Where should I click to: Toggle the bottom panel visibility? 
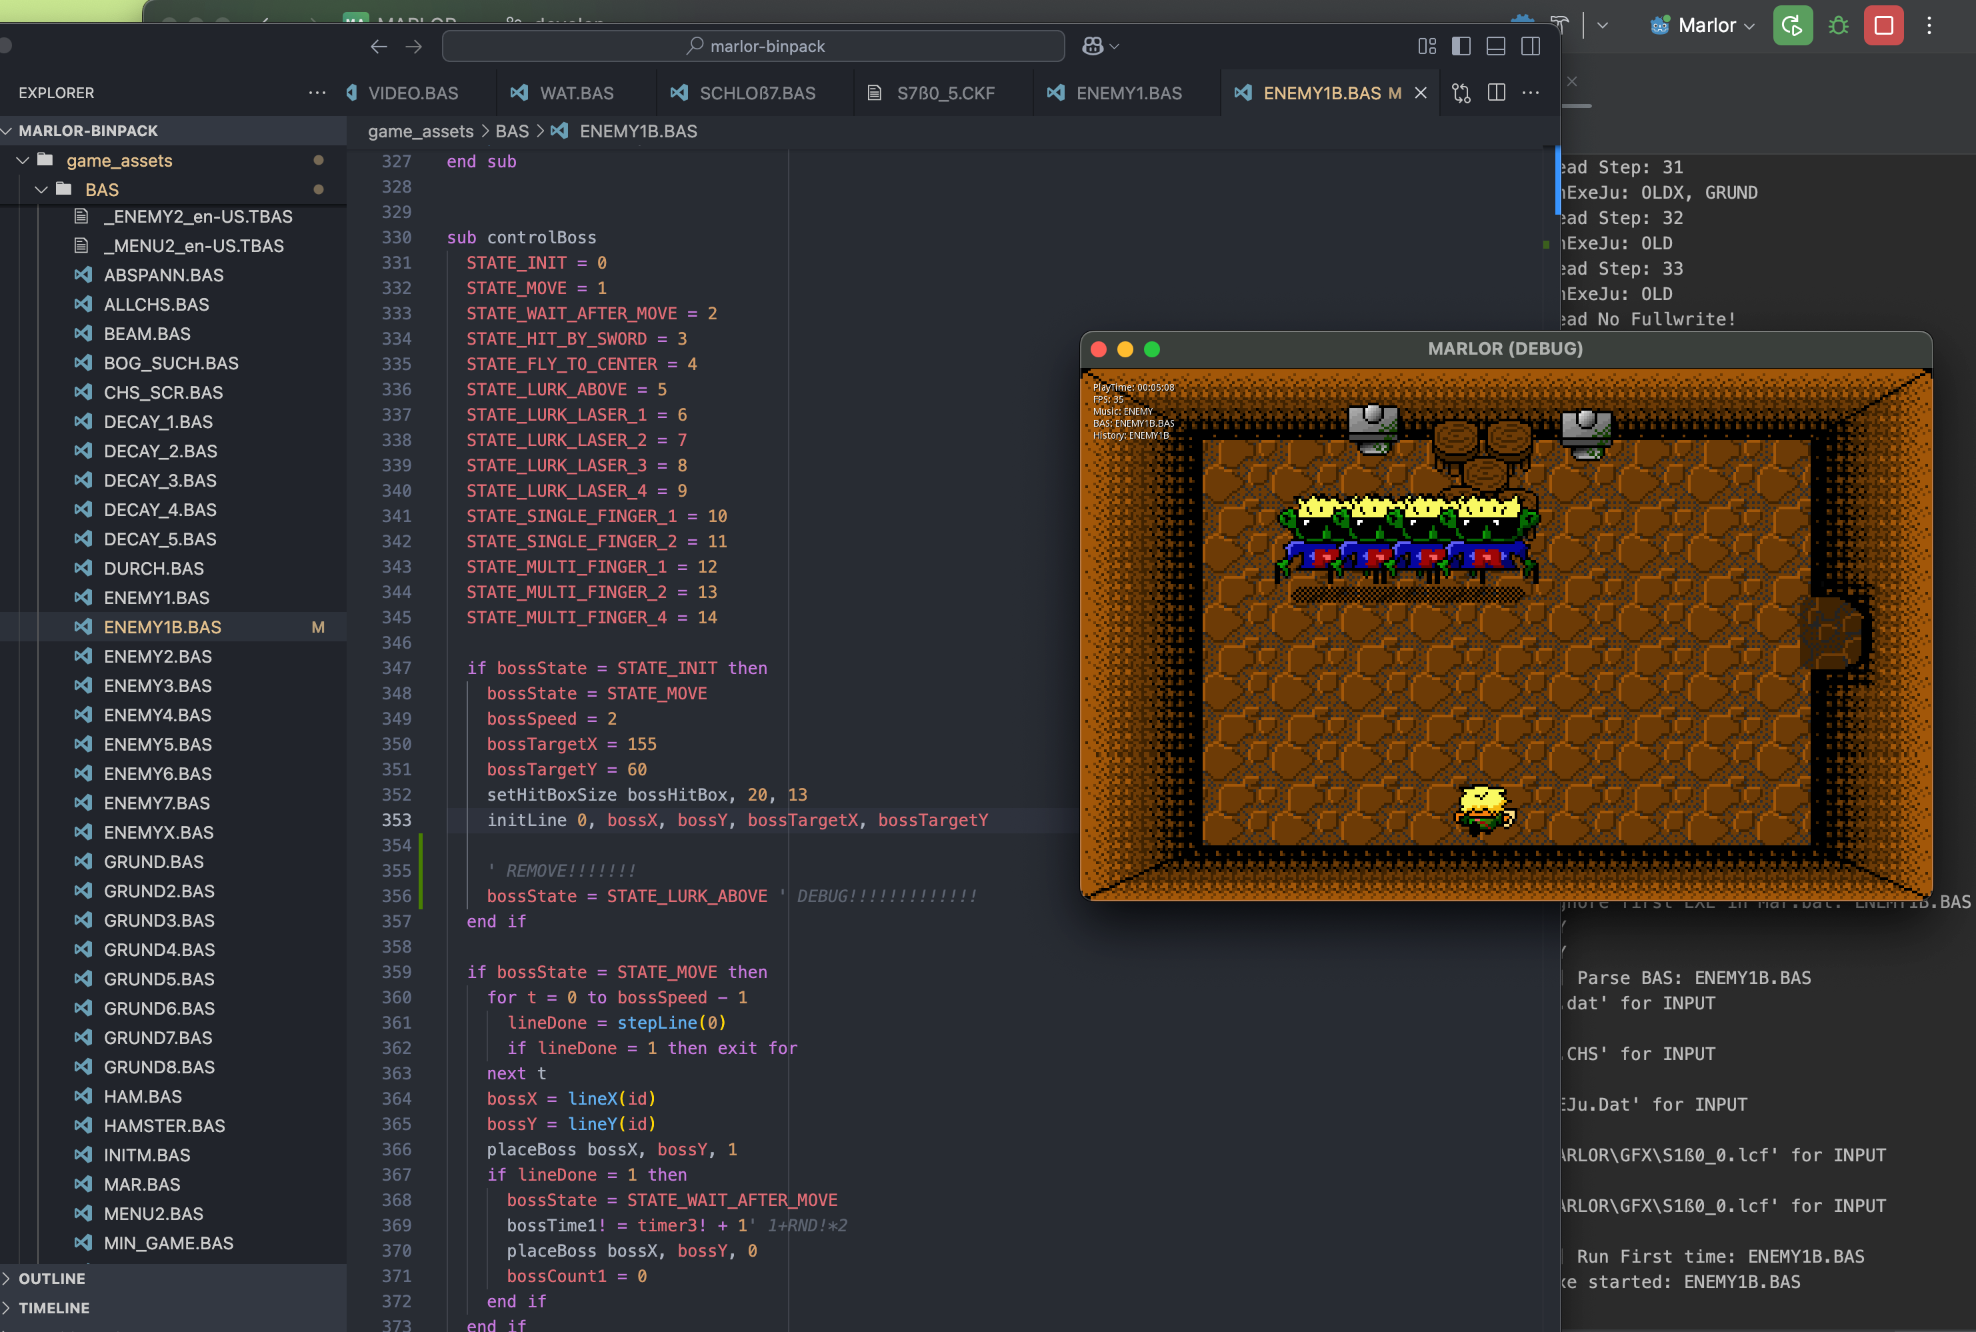click(1496, 46)
